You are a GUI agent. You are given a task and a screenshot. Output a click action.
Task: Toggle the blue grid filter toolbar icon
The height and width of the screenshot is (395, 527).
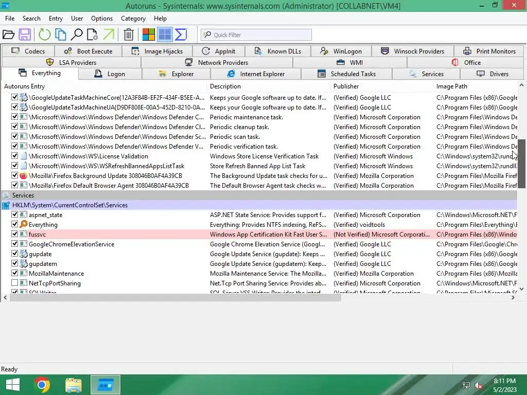point(165,34)
